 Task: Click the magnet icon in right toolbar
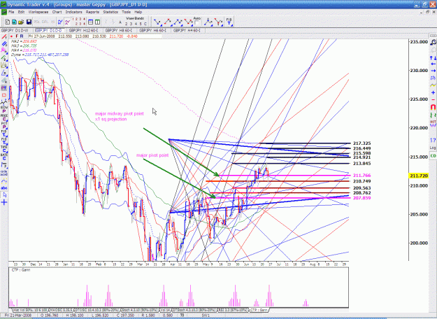click(433, 107)
